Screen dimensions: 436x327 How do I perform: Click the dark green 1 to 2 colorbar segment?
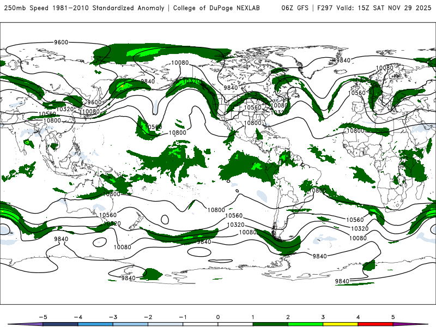270,324
